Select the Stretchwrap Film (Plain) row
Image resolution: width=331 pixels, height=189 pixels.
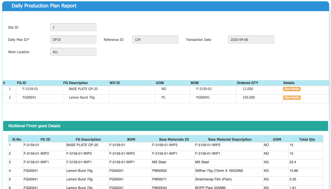coord(213,179)
